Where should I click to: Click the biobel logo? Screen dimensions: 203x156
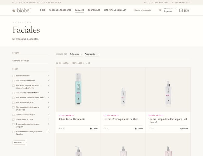pos(22,10)
